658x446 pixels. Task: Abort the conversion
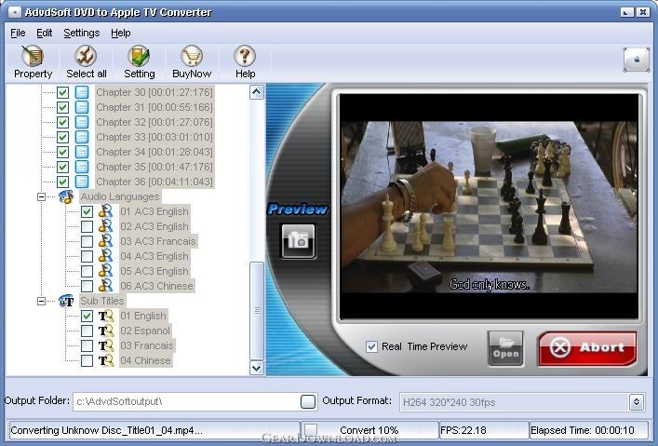(587, 348)
